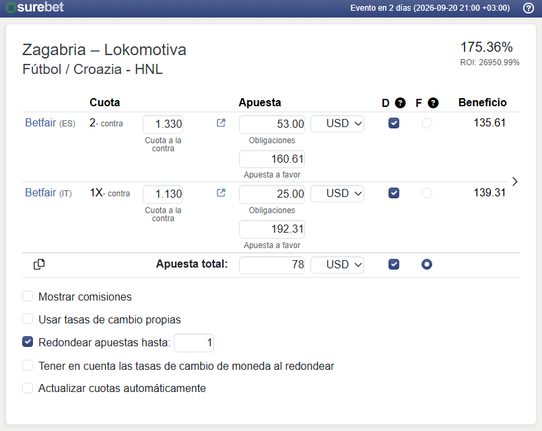Screen dimensions: 542x431
Task: Open Apuesta total currency dropdown
Action: coord(337,265)
